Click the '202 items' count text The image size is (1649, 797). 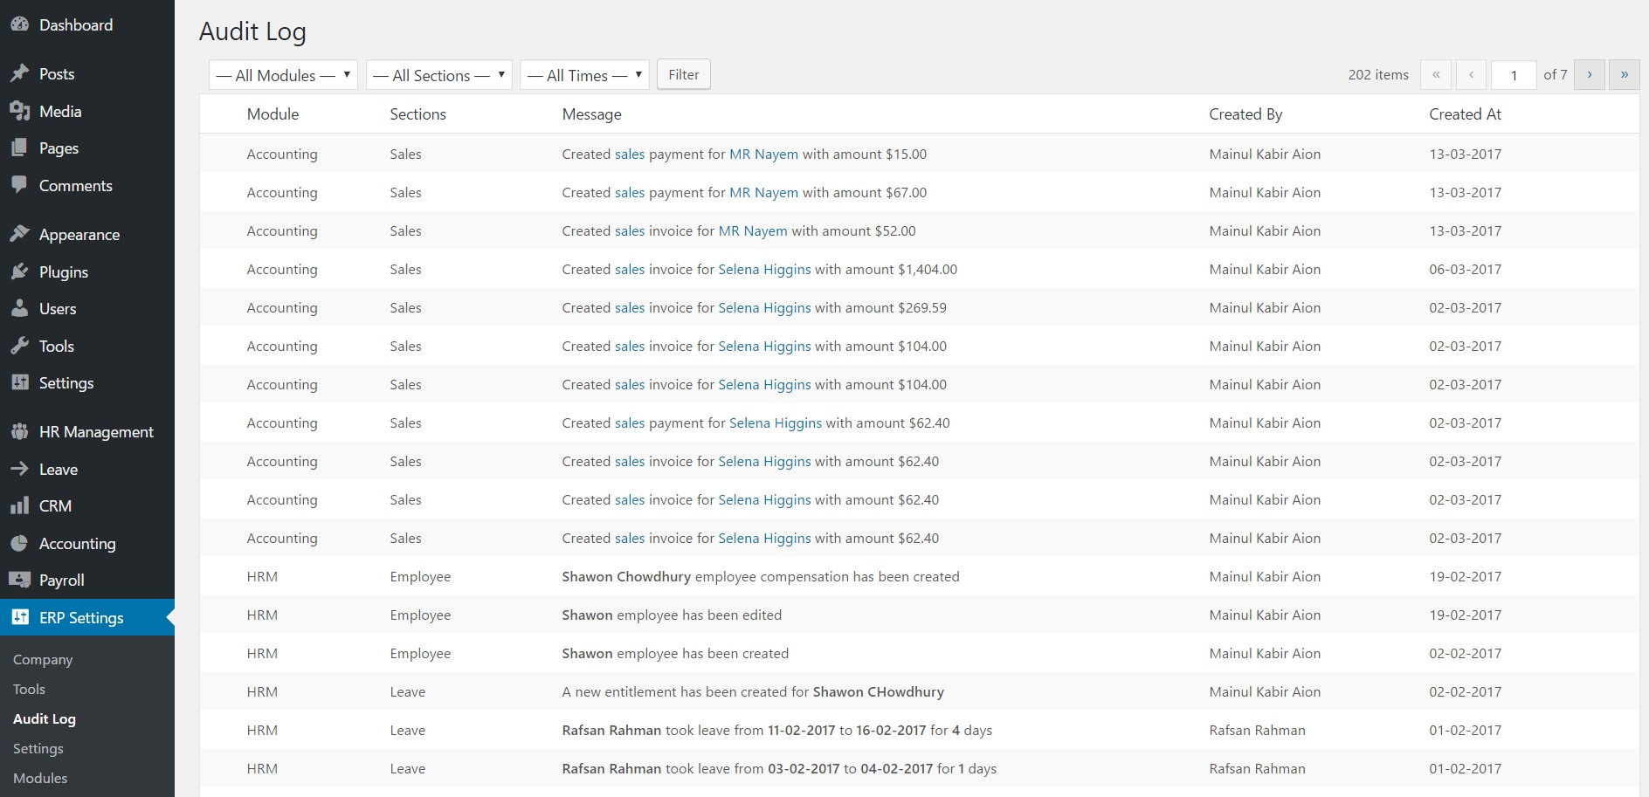click(1378, 75)
